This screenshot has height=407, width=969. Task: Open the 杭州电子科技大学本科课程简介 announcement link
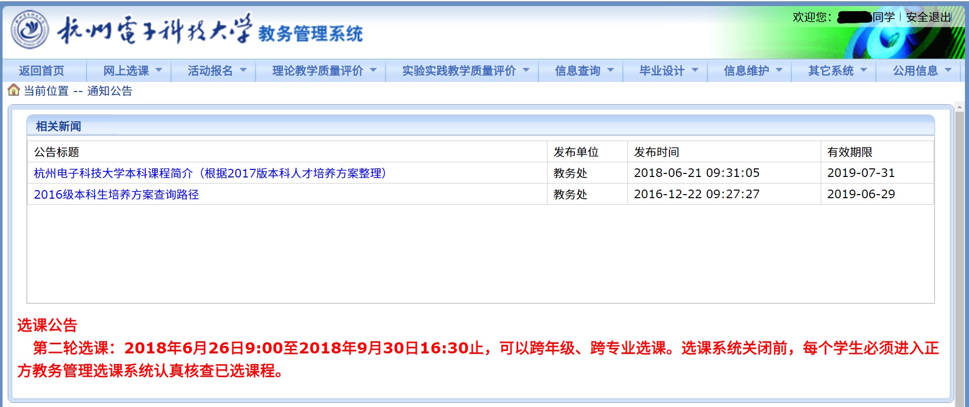click(x=210, y=173)
